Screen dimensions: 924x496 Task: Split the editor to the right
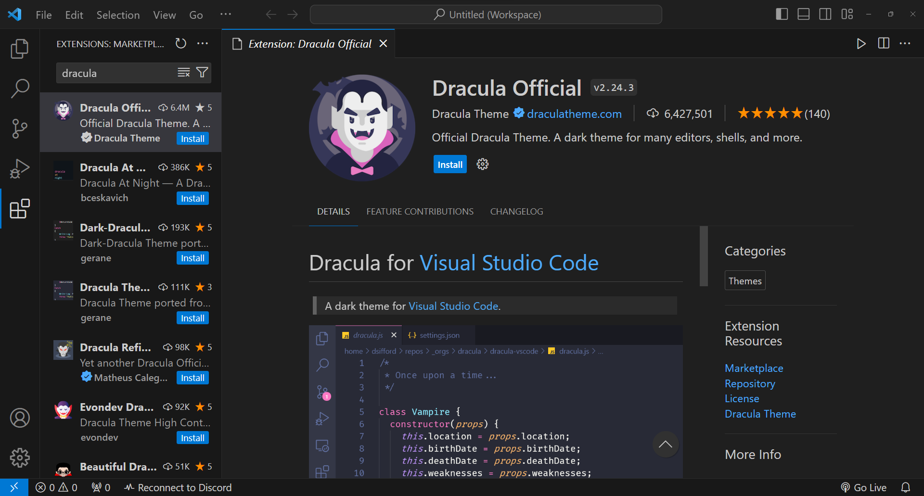point(883,44)
